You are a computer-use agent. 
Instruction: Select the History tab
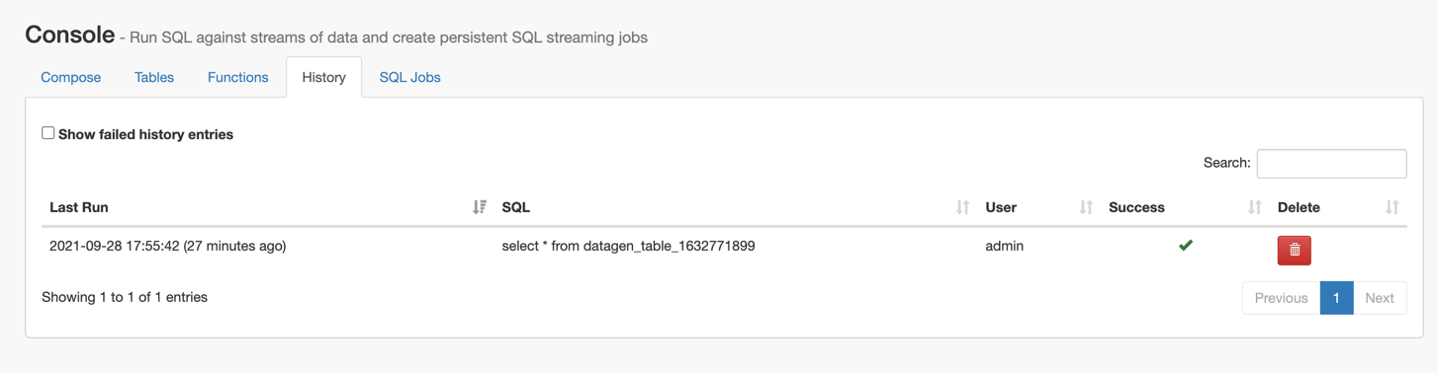pos(324,77)
